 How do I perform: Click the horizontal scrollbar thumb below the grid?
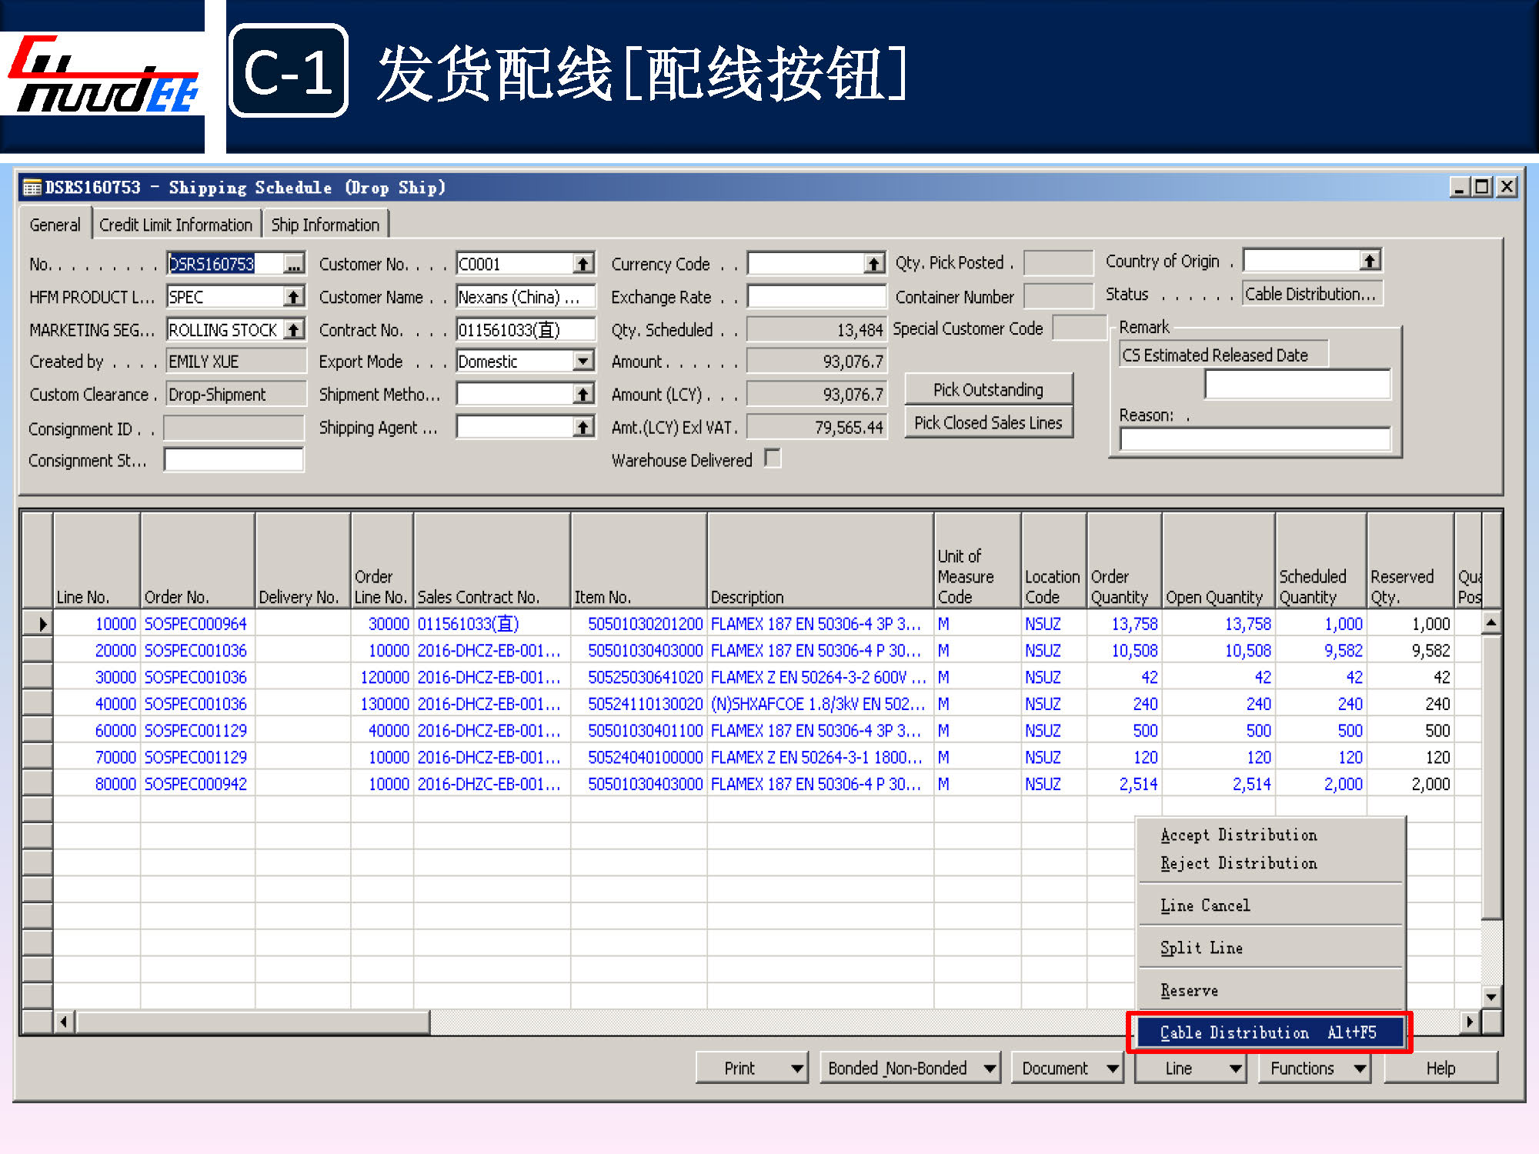coord(254,1022)
